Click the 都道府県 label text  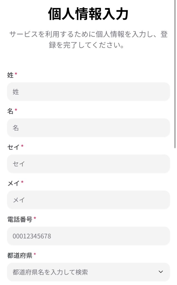point(20,255)
